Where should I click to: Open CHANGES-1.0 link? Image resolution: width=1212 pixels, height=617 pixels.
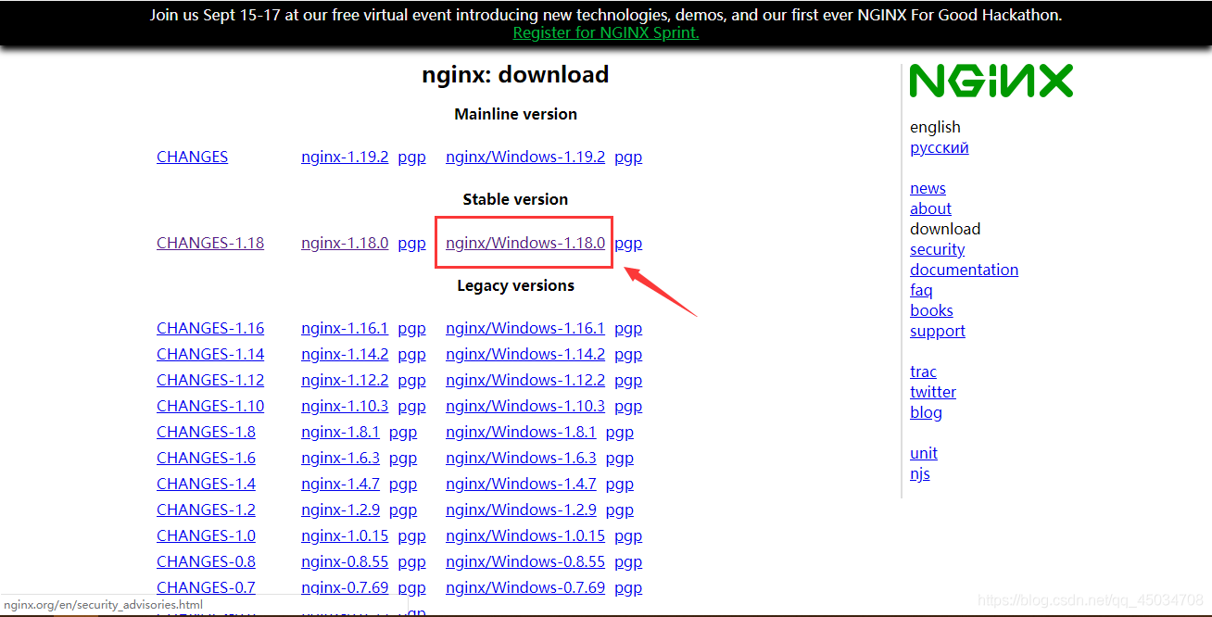206,535
